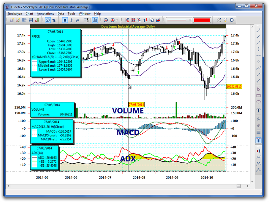Open dropdown arrow next to zoom in
269x202 pixels.
click(117, 20)
